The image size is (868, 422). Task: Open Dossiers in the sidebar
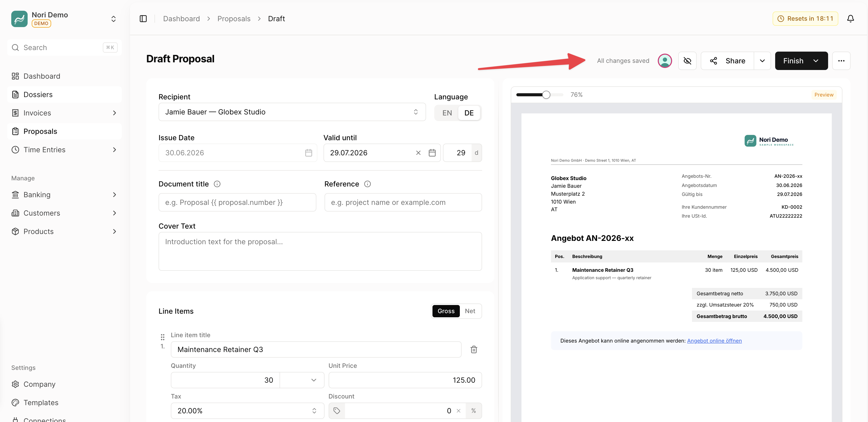[64, 95]
